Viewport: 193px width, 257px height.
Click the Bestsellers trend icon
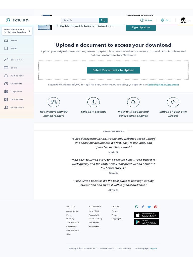pos(6,60)
